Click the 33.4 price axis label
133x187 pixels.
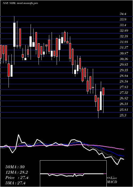pos(123,25)
